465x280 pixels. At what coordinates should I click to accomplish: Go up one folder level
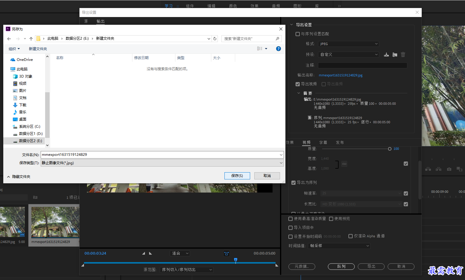pos(31,39)
